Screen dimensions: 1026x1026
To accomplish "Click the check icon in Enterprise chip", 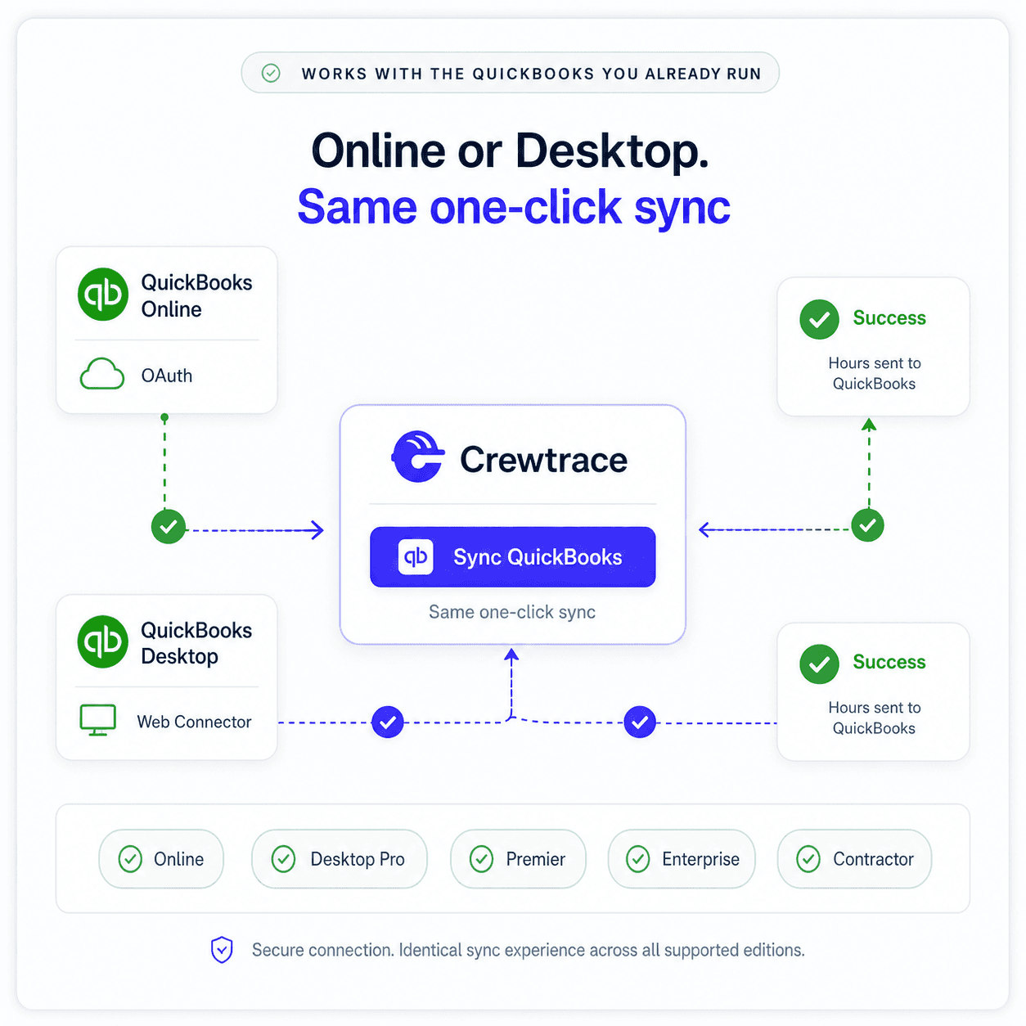I will 638,859.
